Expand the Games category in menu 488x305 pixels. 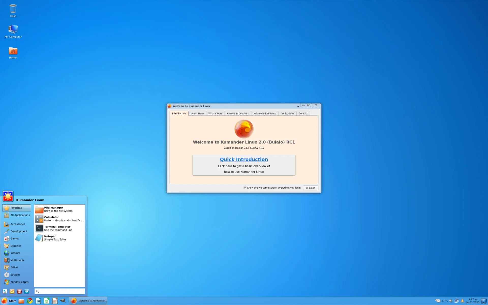coord(15,238)
